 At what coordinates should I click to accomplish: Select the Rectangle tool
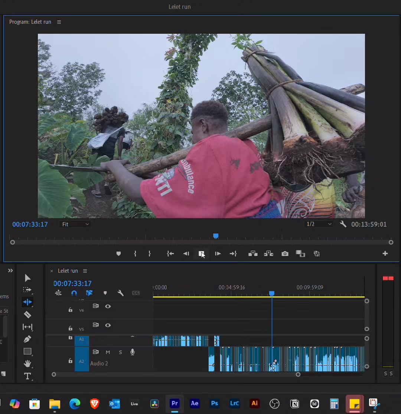tap(27, 351)
